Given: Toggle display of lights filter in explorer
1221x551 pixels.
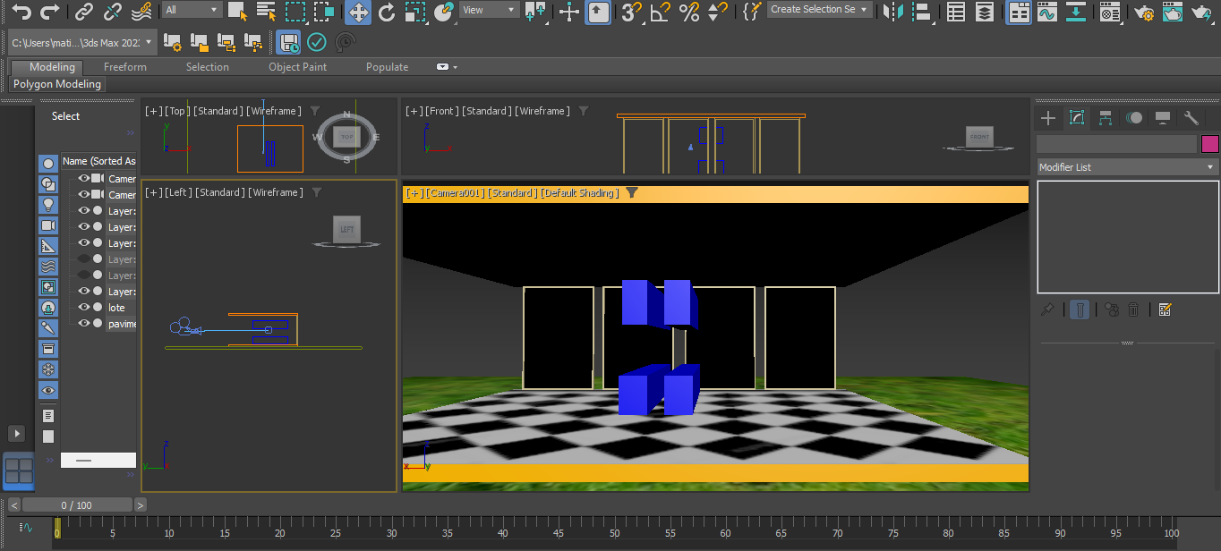Looking at the screenshot, I should (x=48, y=204).
